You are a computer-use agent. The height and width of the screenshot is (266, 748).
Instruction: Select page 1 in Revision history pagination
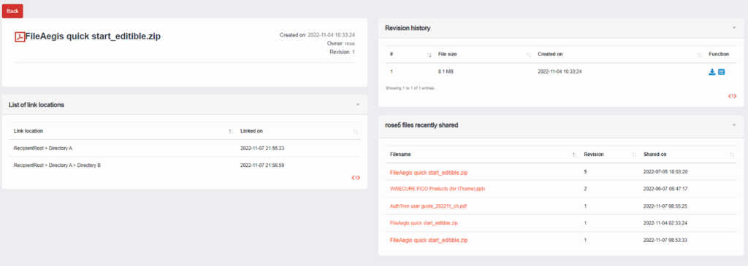[732, 96]
